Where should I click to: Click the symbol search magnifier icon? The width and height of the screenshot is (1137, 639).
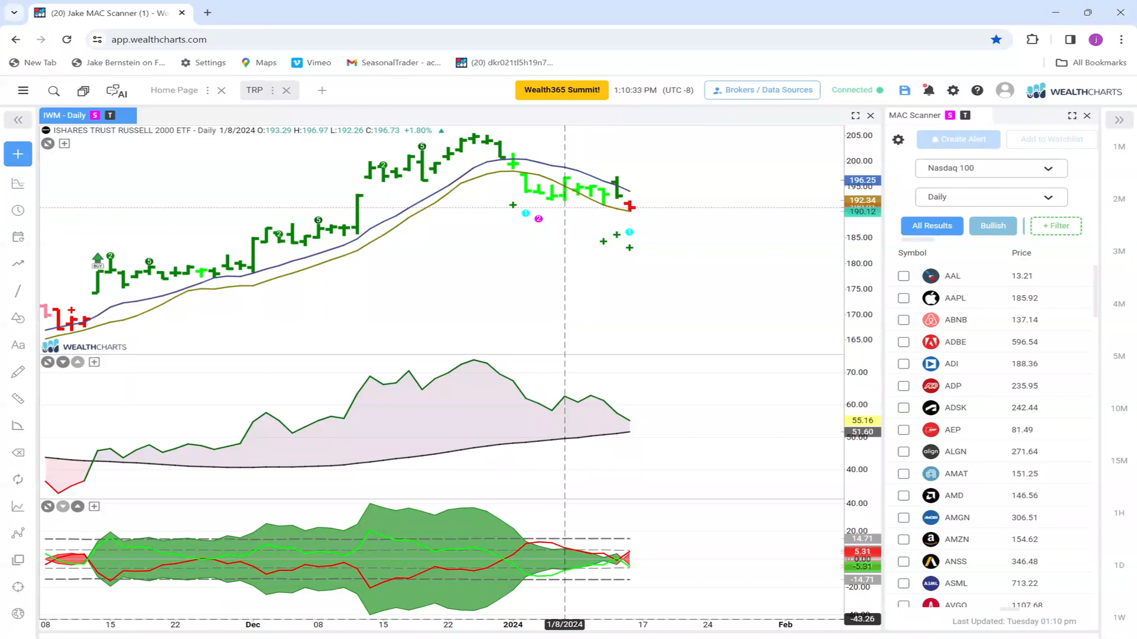[54, 91]
